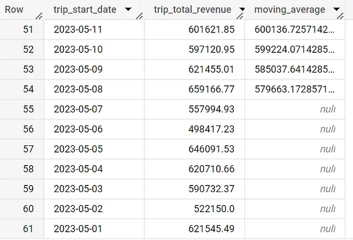Click trip_start_date column resize handle icon

[140, 16]
